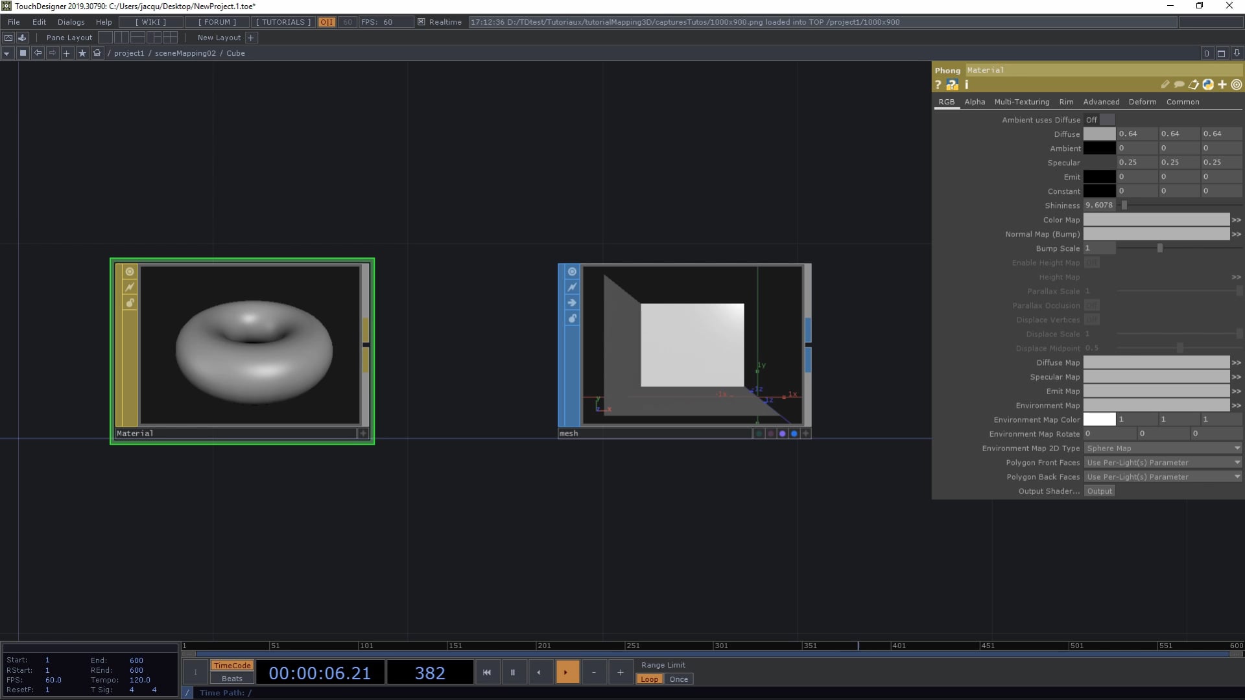Viewport: 1245px width, 700px height.
Task: Open the Dialogs menu
Action: tap(71, 22)
